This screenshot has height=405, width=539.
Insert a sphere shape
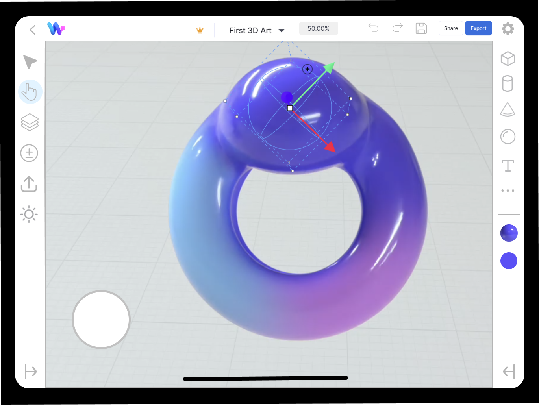[508, 136]
